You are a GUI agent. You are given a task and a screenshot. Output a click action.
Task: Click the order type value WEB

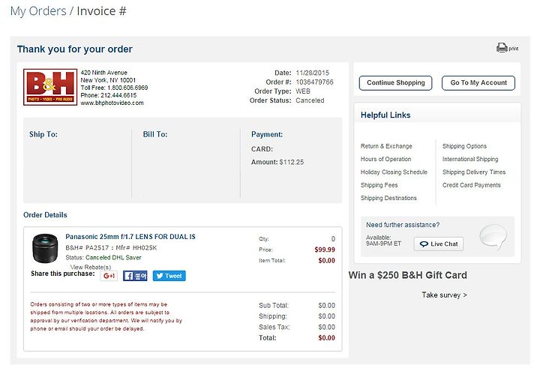pyautogui.click(x=303, y=91)
